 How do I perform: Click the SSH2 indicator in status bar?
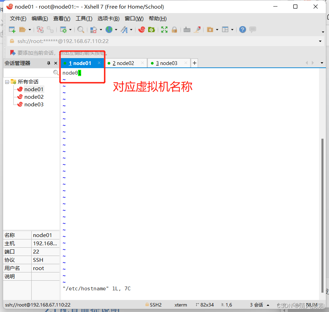(x=154, y=305)
